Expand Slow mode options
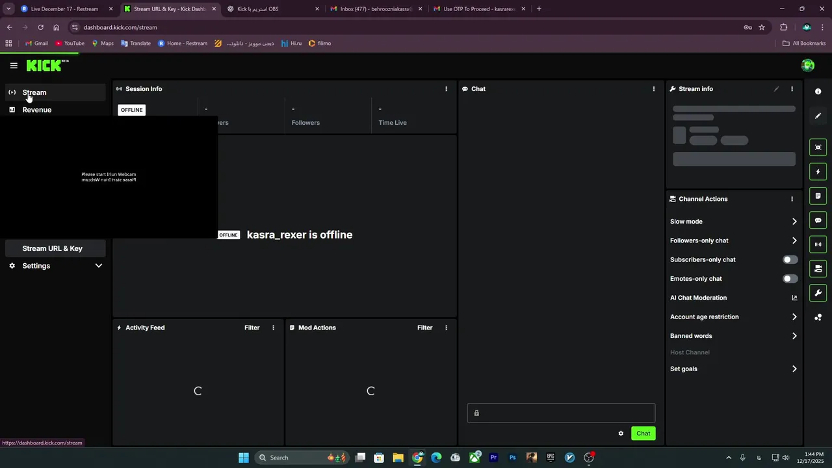 [x=794, y=222]
